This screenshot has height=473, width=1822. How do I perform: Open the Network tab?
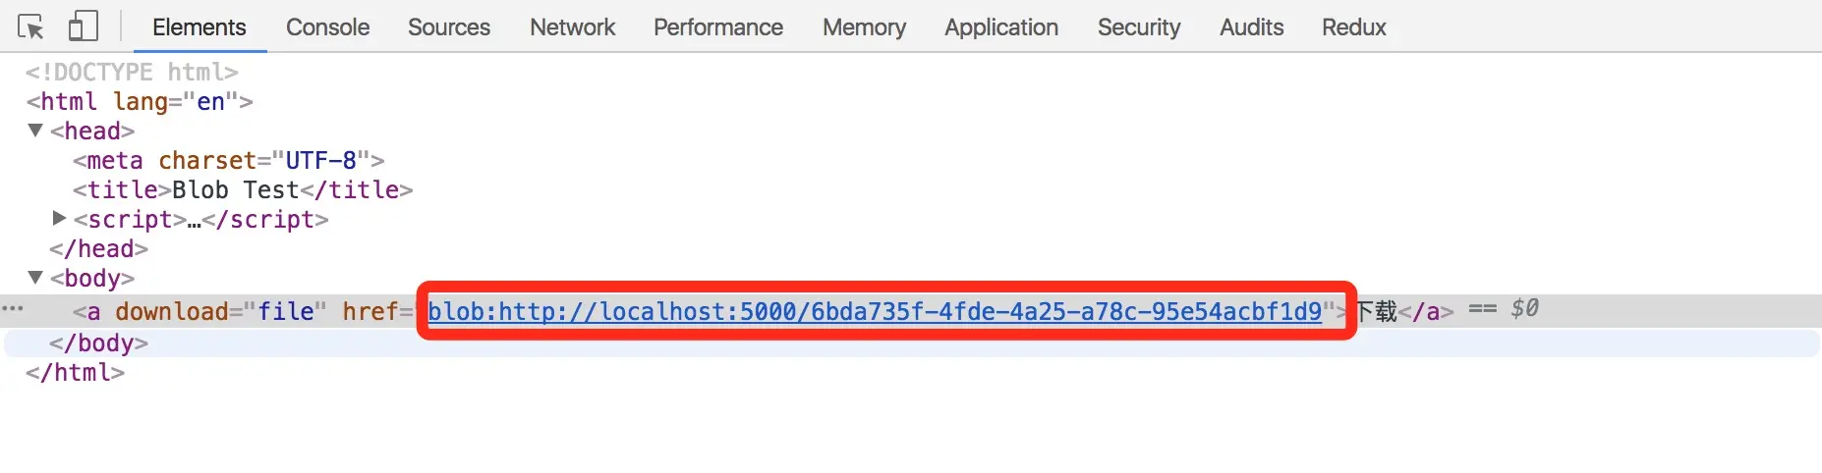point(572,27)
